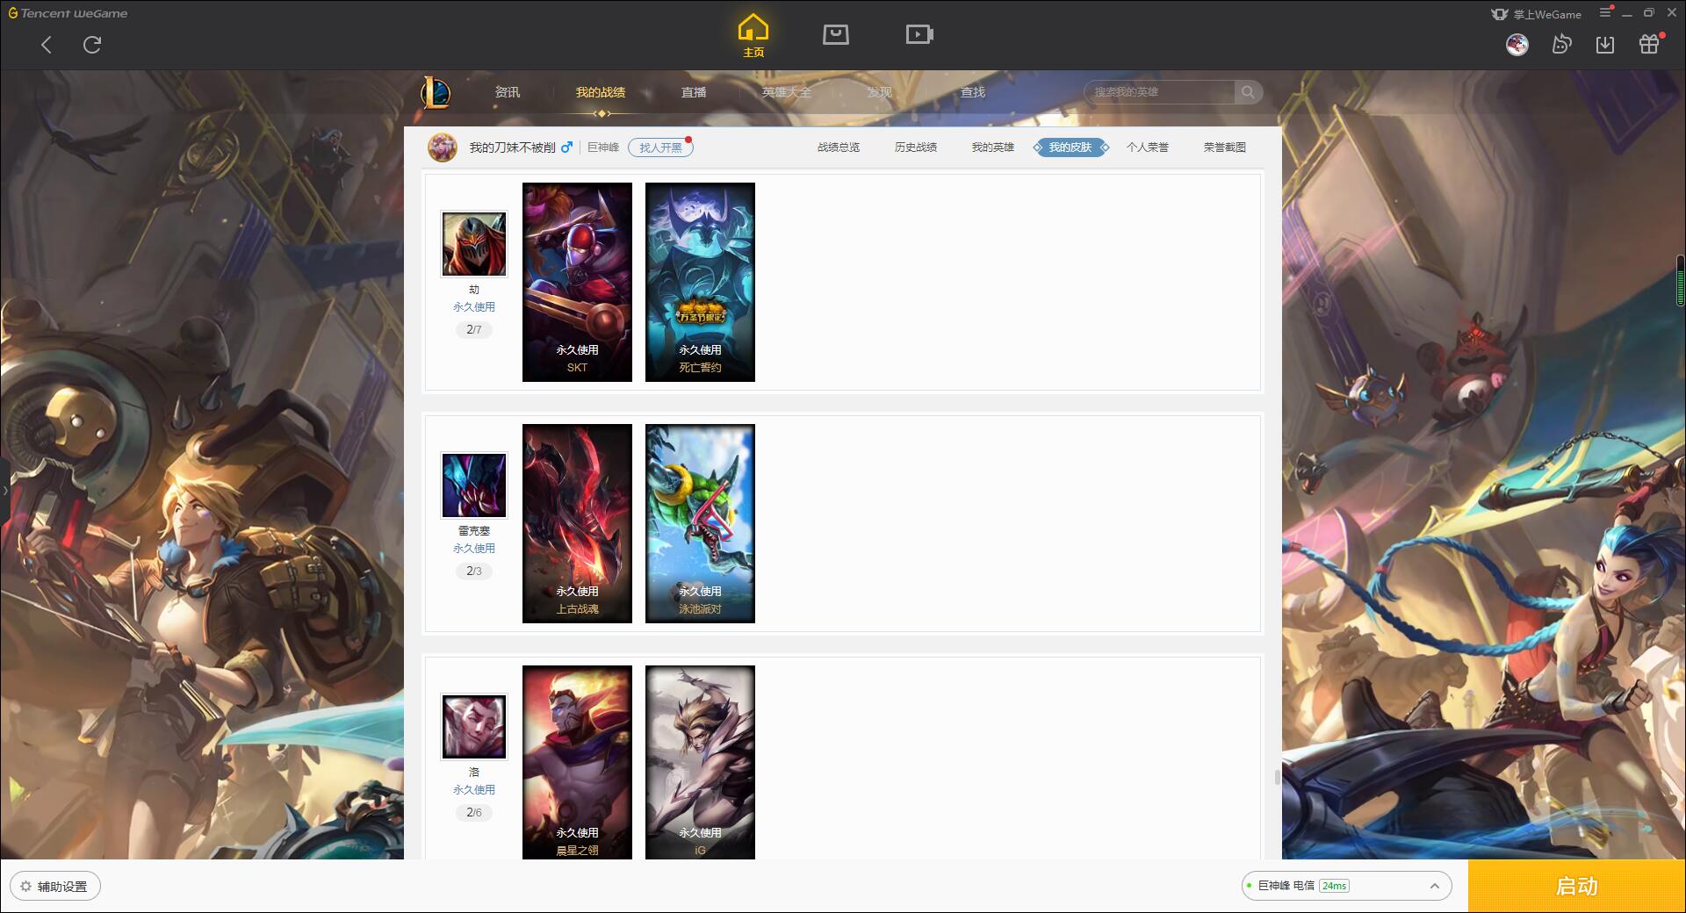1686x913 pixels.
Task: Open the download manager icon
Action: tap(1605, 45)
